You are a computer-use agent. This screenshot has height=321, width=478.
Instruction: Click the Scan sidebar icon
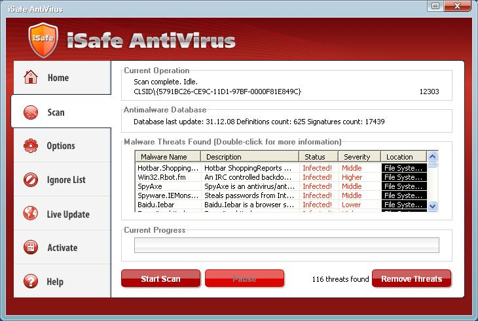tap(30, 112)
